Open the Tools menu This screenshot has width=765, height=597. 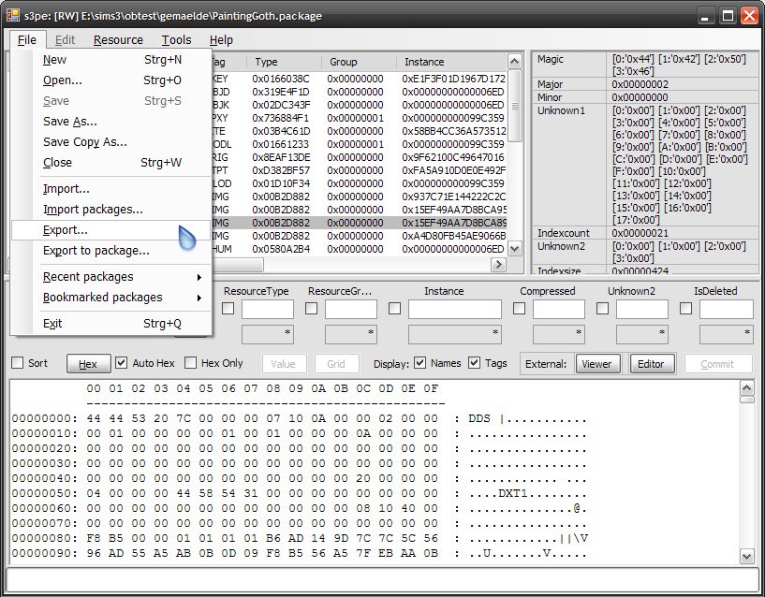[176, 40]
